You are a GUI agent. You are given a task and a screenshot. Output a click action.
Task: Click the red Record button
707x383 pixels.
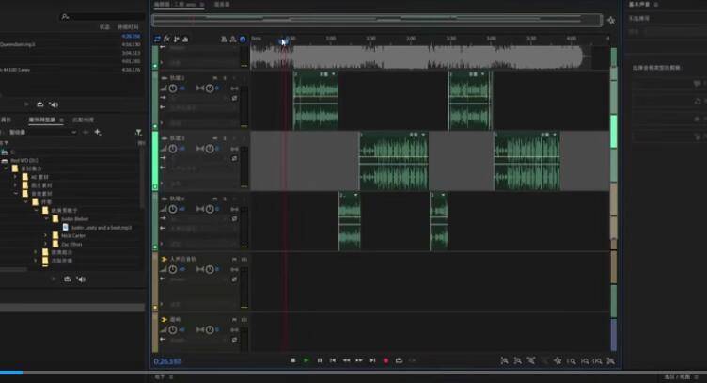click(x=385, y=360)
